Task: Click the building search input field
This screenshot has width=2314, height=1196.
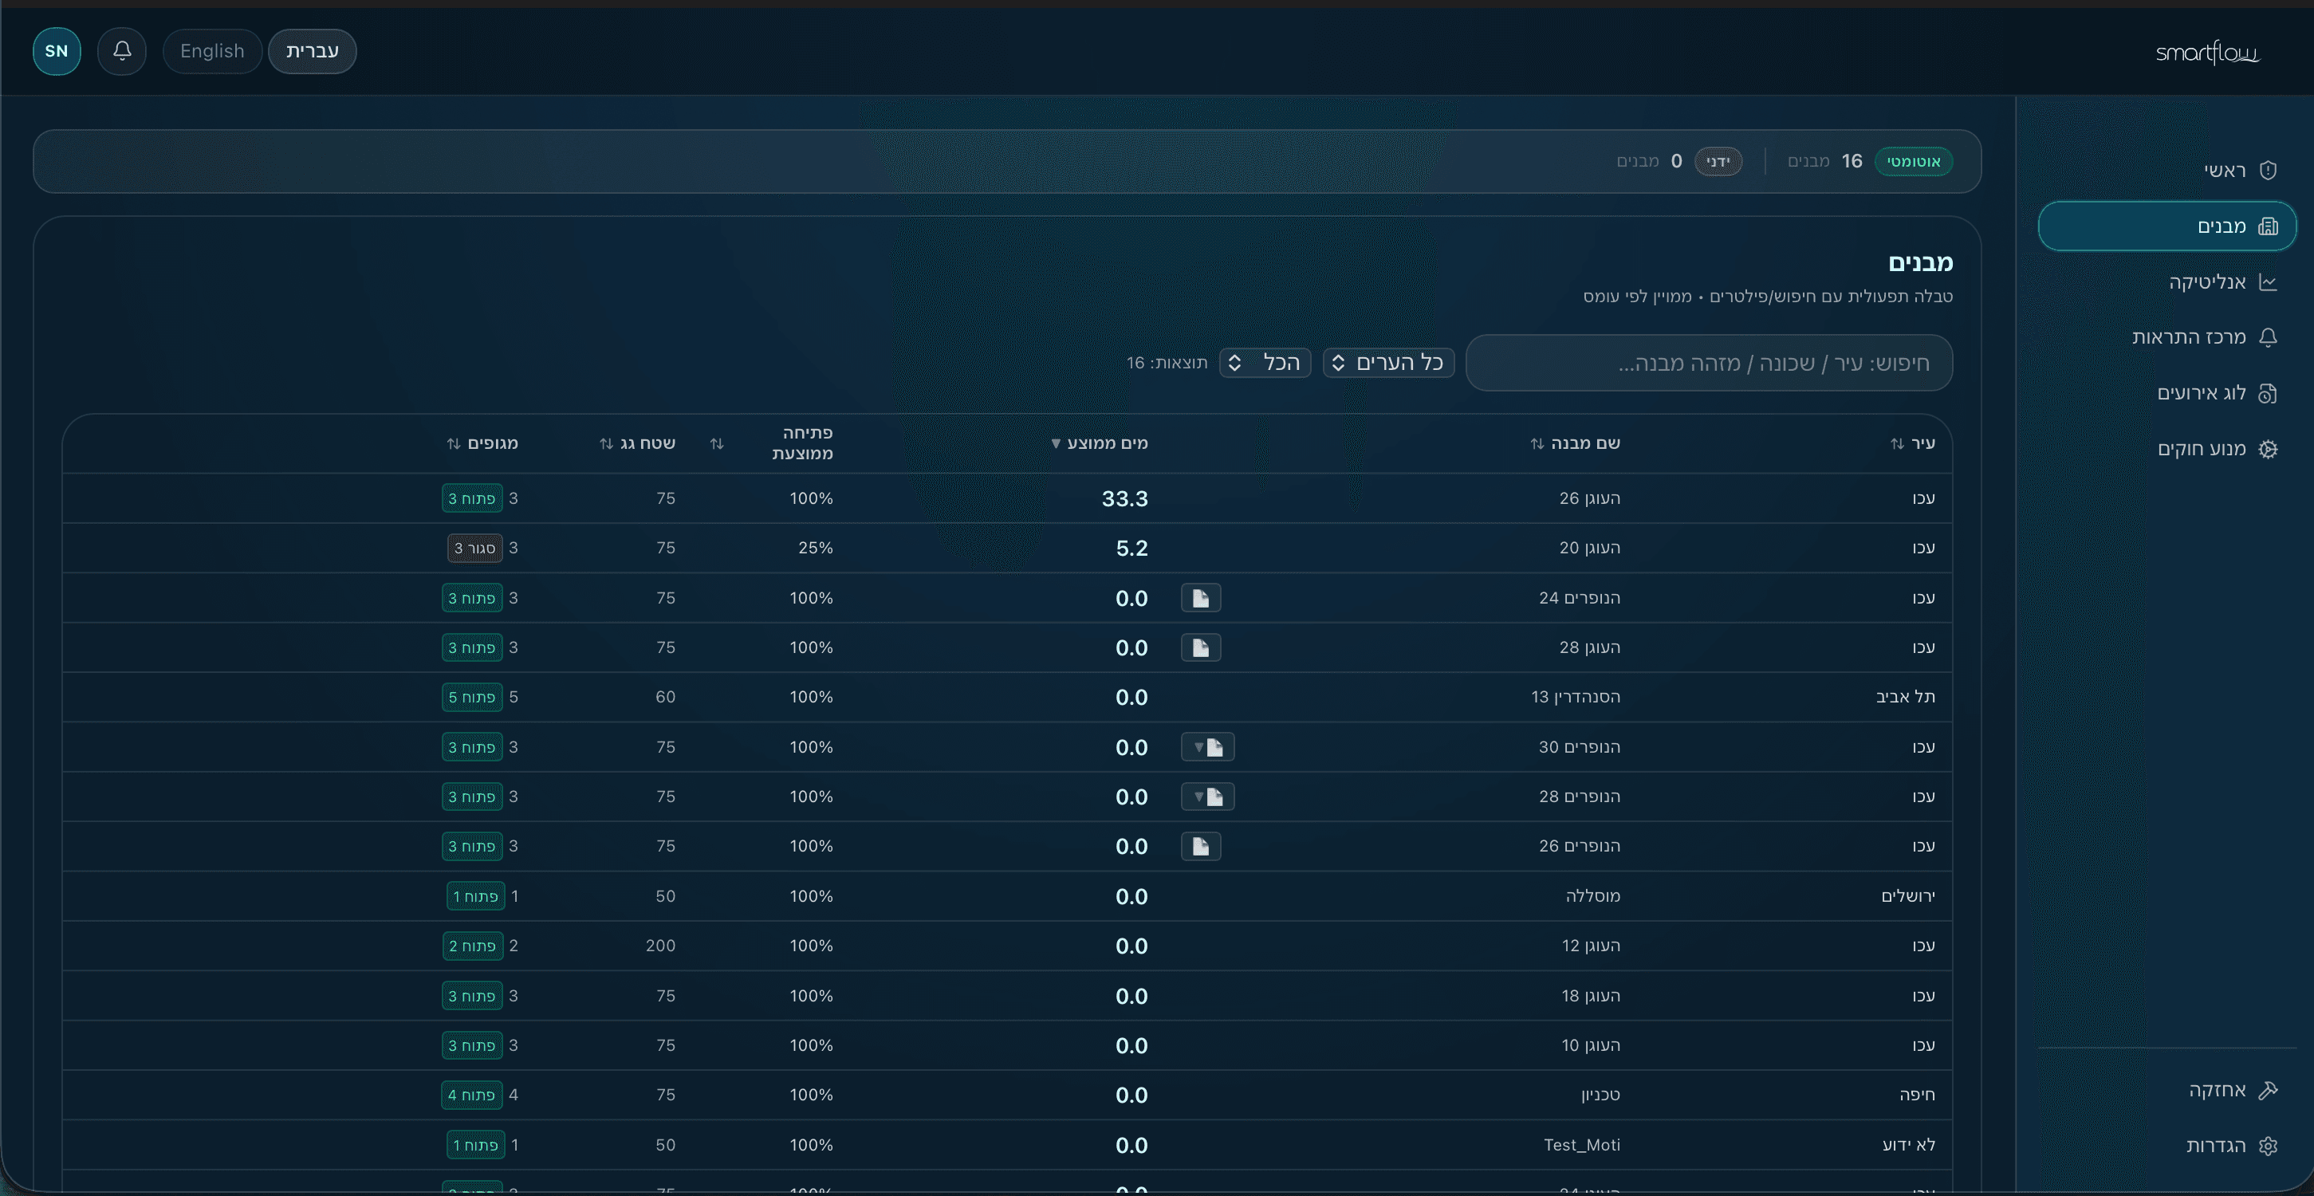Action: coord(1706,362)
